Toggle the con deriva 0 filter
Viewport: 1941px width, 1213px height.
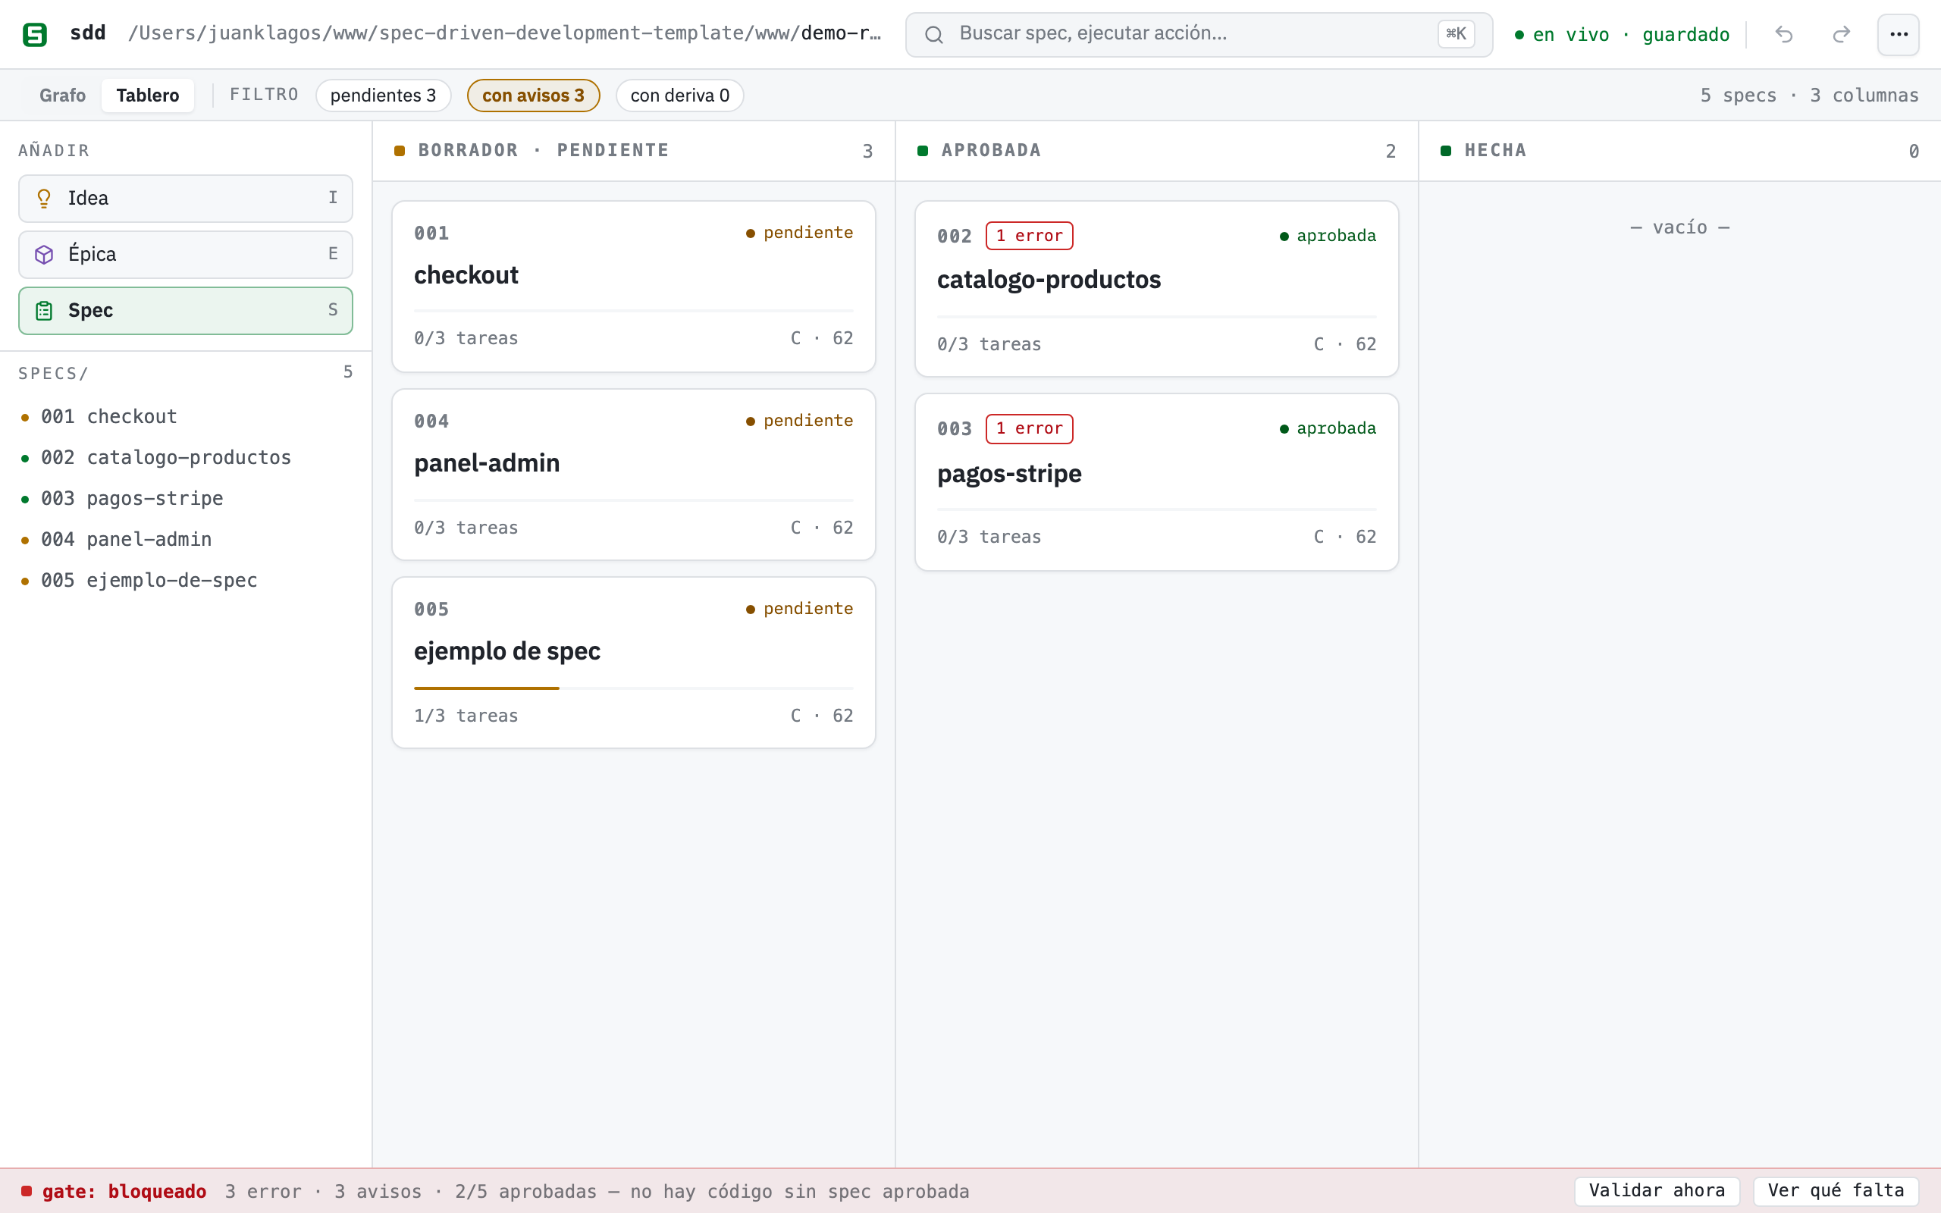679,96
